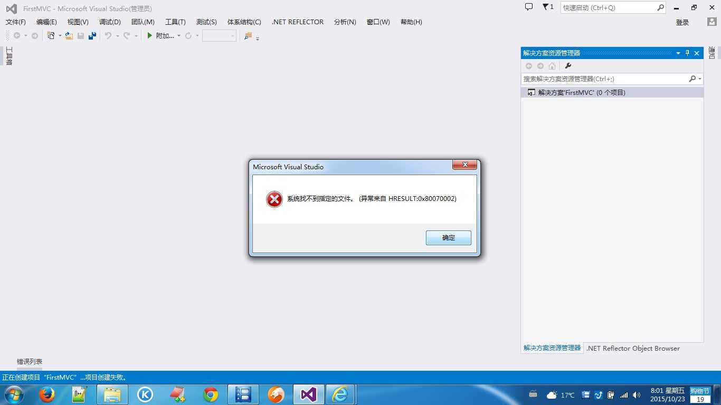Open Internet Explorer from the taskbar
The image size is (721, 405).
pos(341,394)
